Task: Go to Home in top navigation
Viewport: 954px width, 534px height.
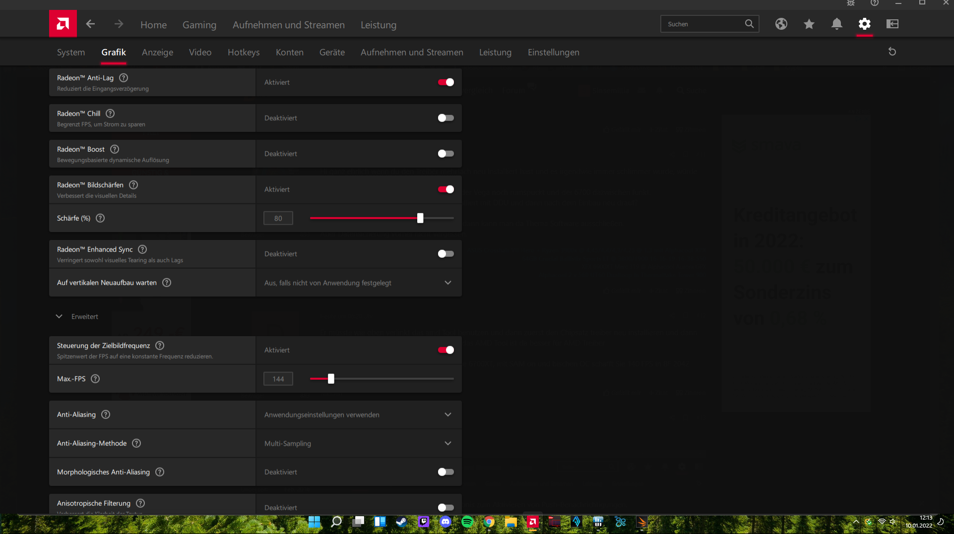Action: tap(153, 25)
